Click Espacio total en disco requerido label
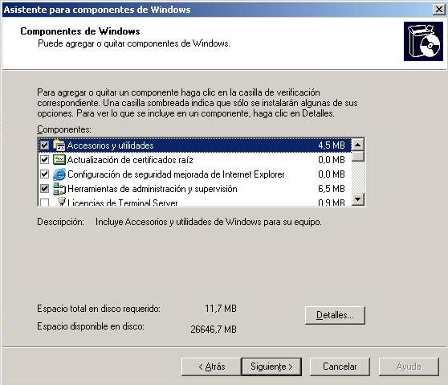 point(99,309)
